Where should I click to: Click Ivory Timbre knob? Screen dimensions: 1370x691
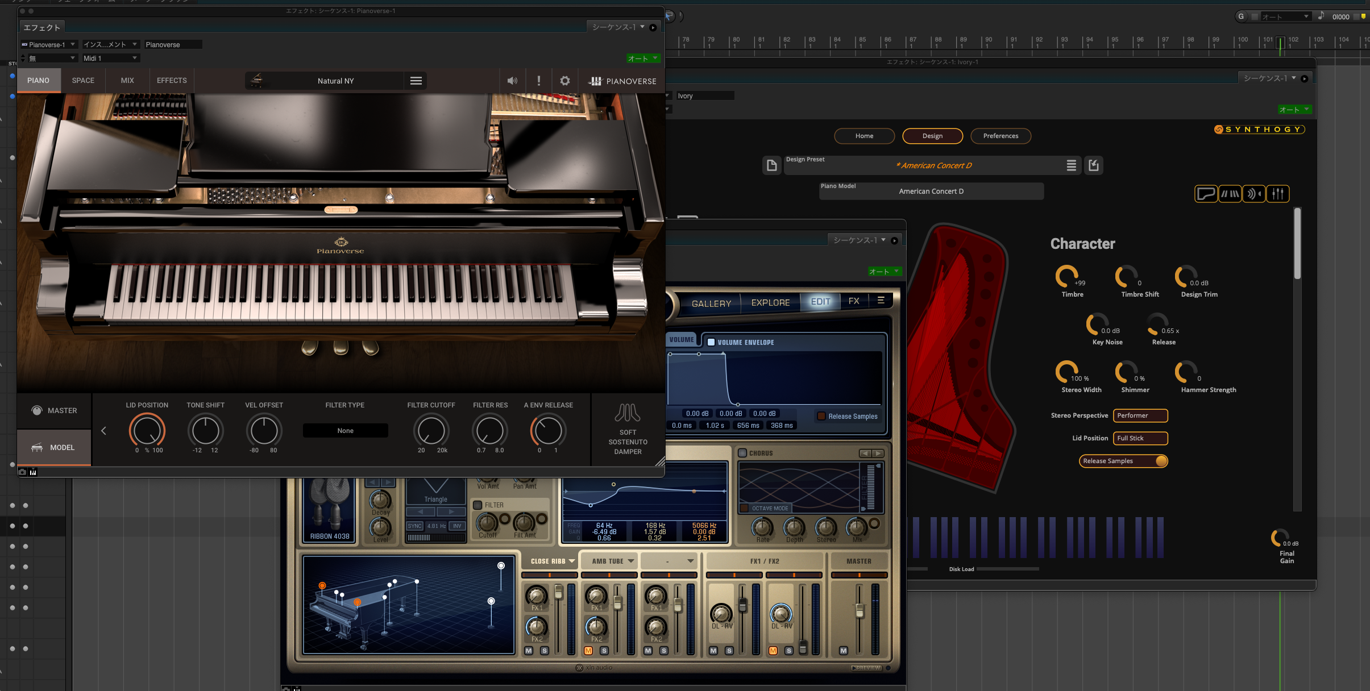[1066, 277]
